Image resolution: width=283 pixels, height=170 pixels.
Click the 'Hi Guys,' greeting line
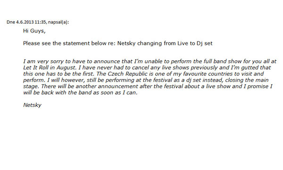[x=34, y=31]
